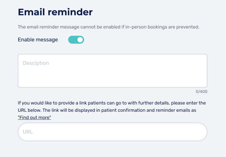Click the teal toggle switch track
Viewport: 226px width, 157px height.
pyautogui.click(x=72, y=40)
